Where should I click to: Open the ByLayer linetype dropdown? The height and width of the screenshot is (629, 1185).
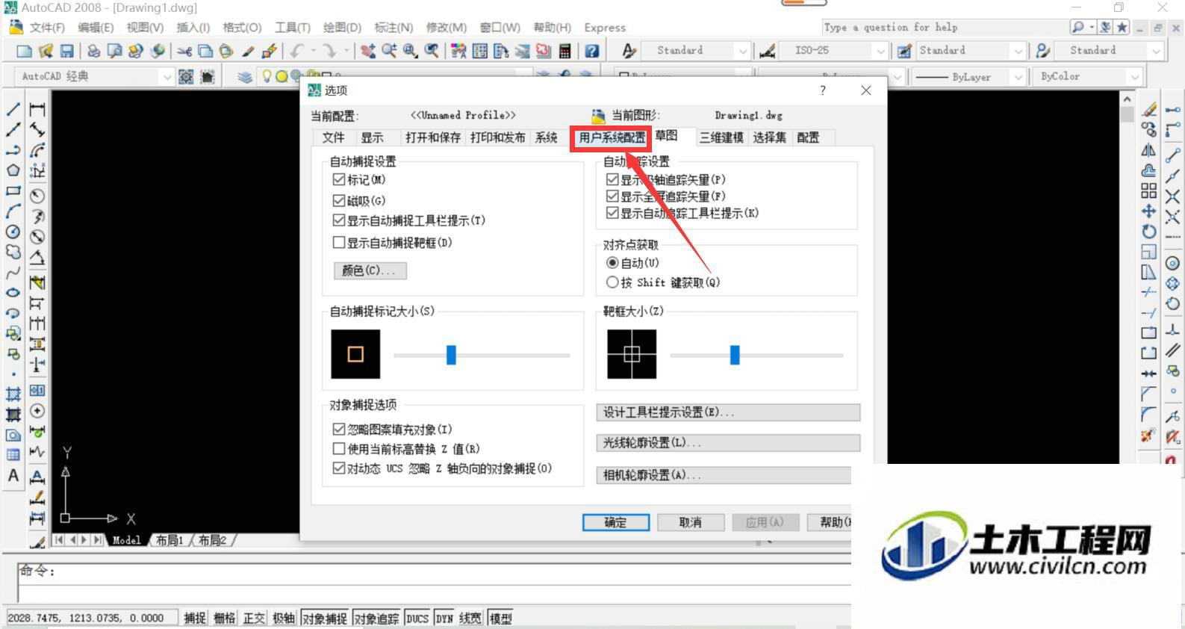coord(1018,77)
